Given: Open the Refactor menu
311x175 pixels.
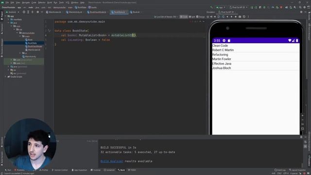Looking at the screenshot, I should (x=42, y=2).
